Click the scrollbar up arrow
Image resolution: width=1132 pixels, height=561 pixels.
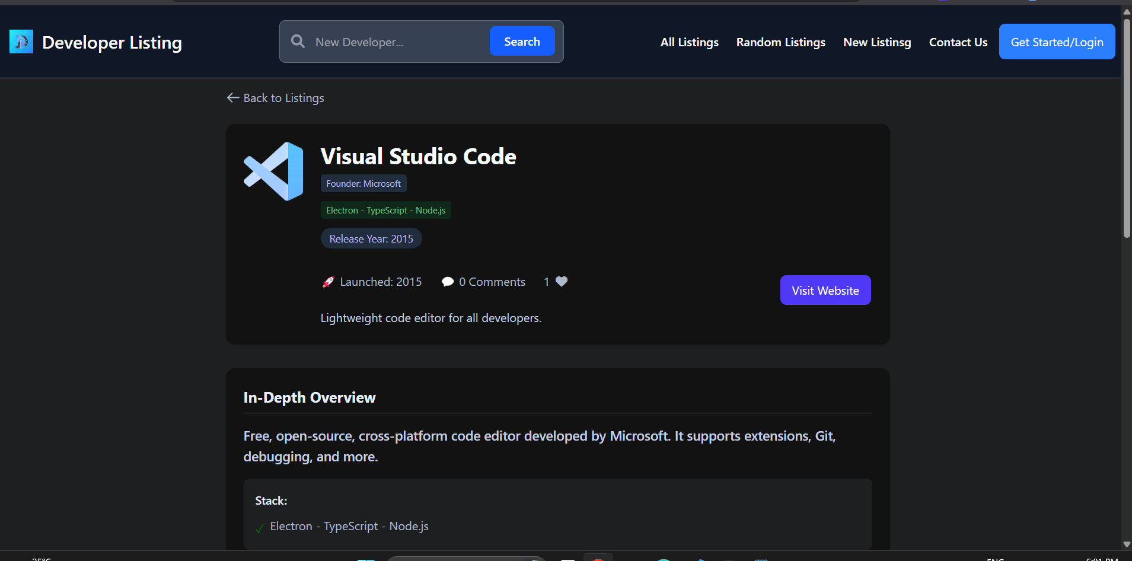[1127, 11]
